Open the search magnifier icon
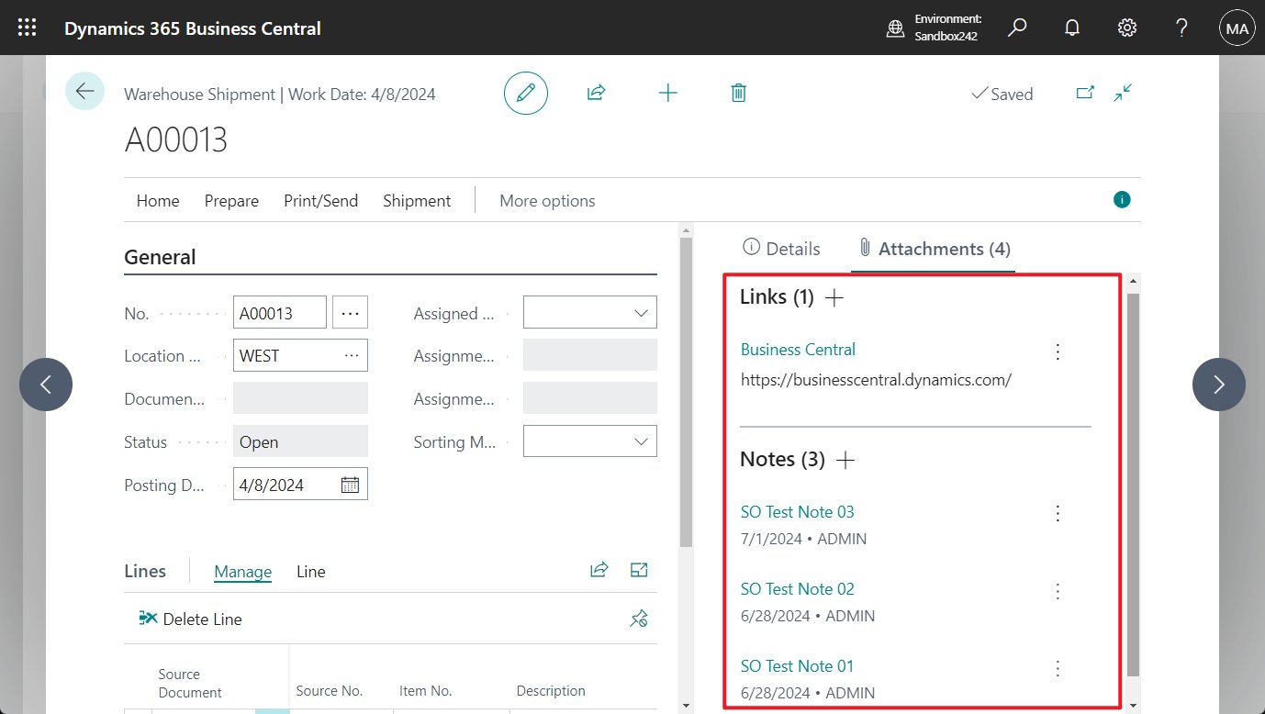 click(x=1017, y=28)
